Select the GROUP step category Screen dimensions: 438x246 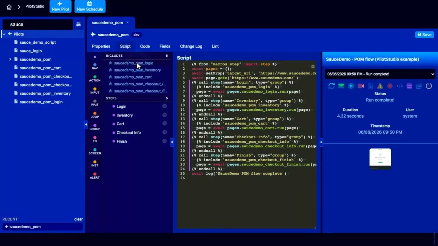pyautogui.click(x=95, y=127)
